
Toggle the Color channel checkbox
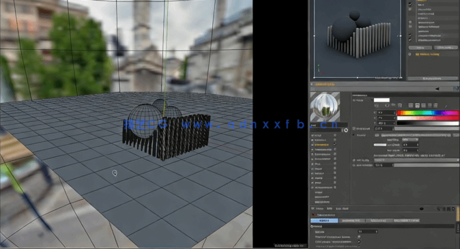(334, 135)
